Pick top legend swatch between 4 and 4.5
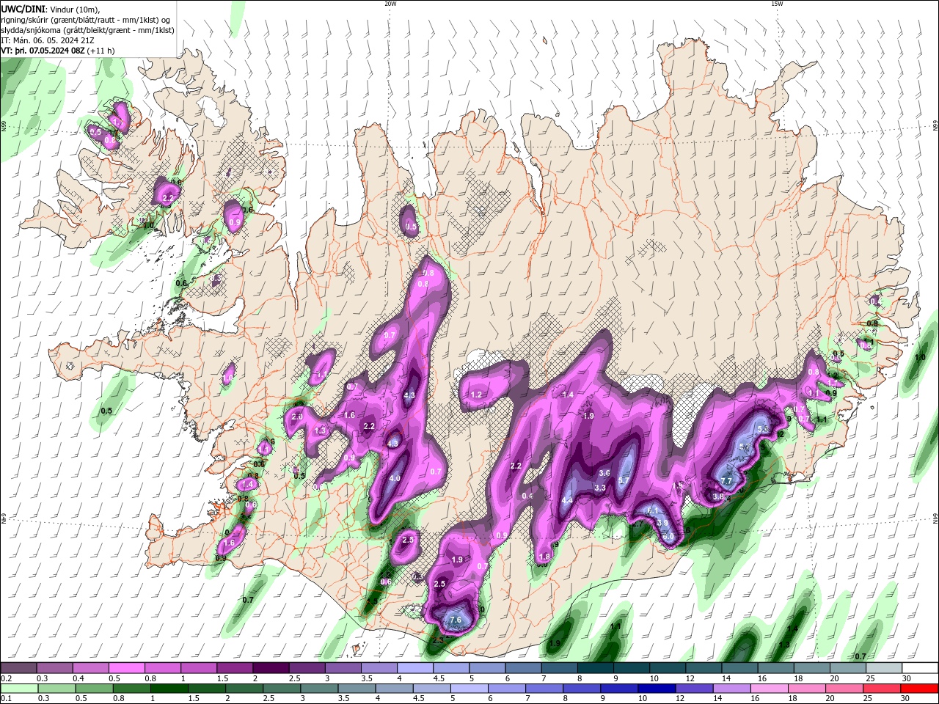939x704 pixels. 415,668
